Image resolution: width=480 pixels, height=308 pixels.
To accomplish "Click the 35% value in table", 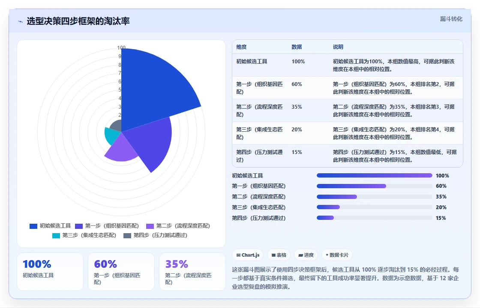I will (297, 107).
